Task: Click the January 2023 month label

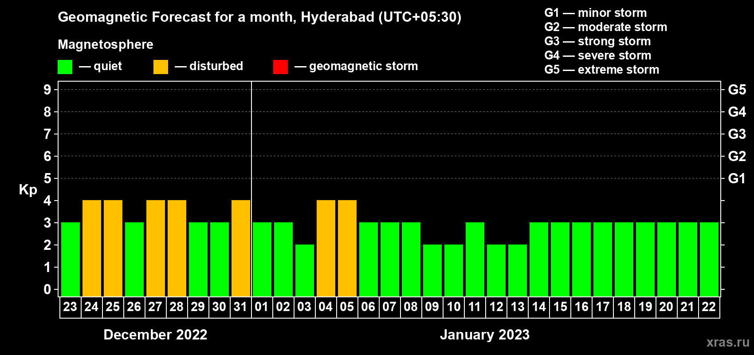Action: tap(484, 335)
